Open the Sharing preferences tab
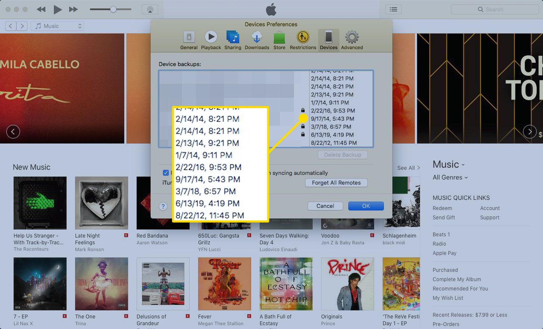 coord(233,40)
